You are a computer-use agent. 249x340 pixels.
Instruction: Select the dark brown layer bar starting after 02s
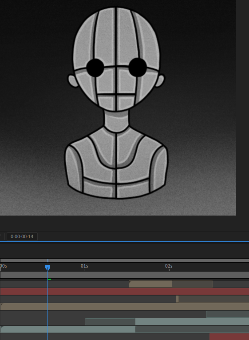(213, 299)
